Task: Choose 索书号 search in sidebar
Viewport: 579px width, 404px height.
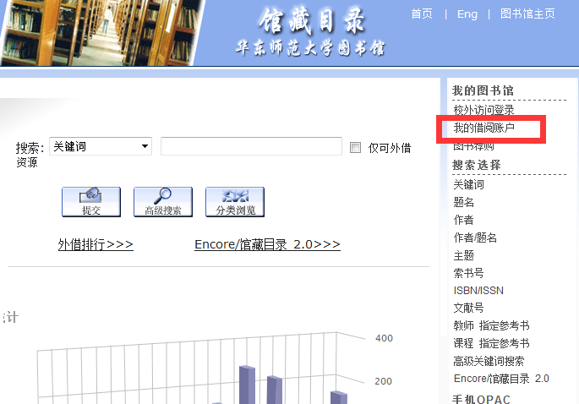Action: [x=469, y=273]
